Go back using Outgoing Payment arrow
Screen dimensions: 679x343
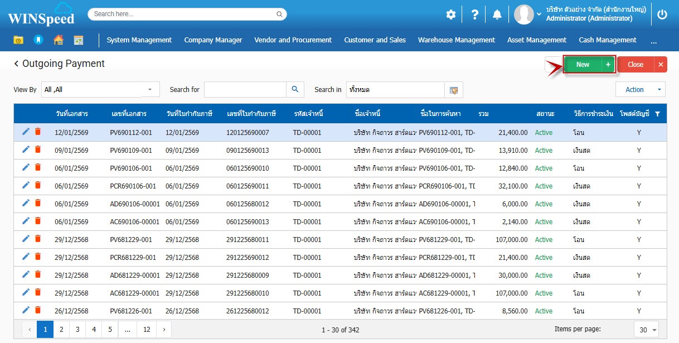click(x=17, y=64)
